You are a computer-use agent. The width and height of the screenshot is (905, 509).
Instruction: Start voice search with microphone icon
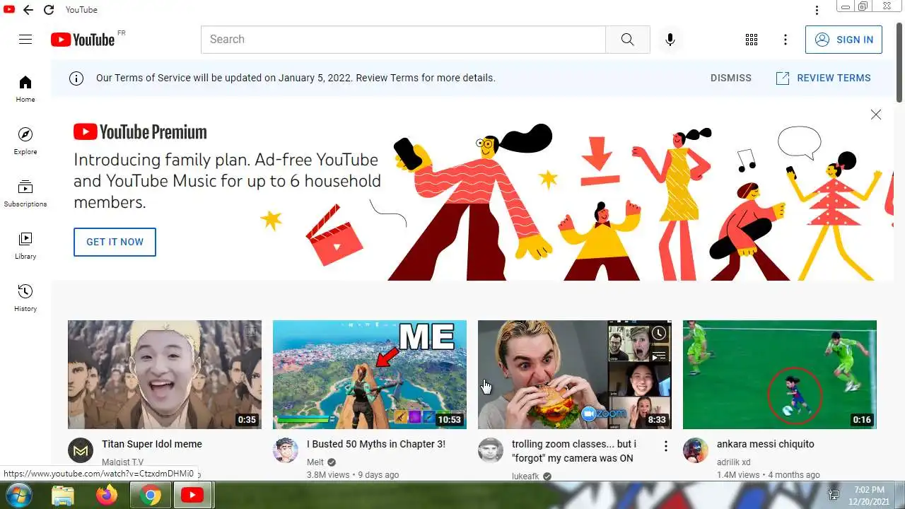pos(670,40)
